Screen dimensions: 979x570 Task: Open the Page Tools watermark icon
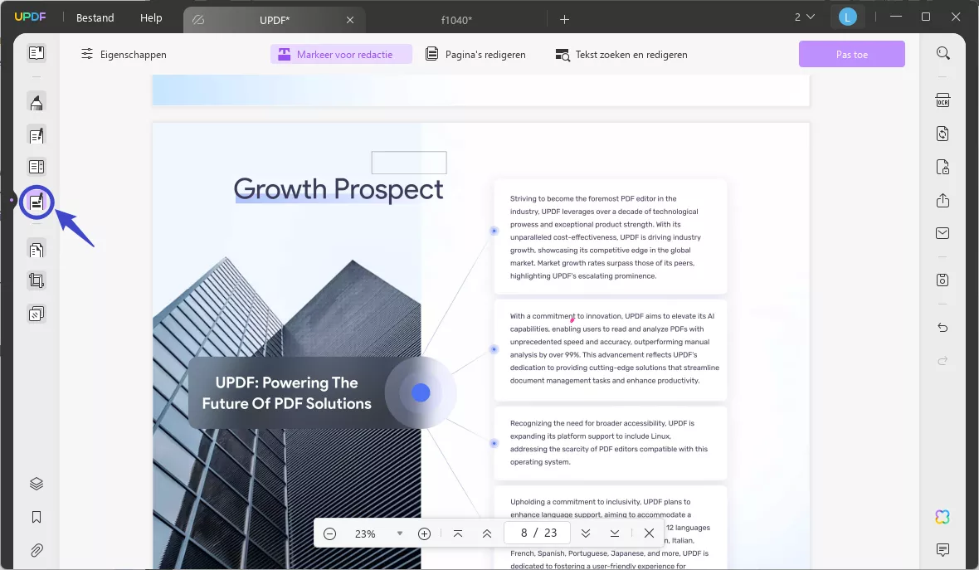[x=37, y=314]
